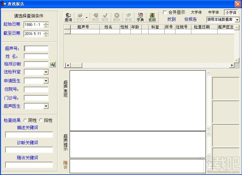Image resolution: width=242 pixels, height=175 pixels.
Task: Click the 保存 save toolbar icon
Action: click(105, 17)
